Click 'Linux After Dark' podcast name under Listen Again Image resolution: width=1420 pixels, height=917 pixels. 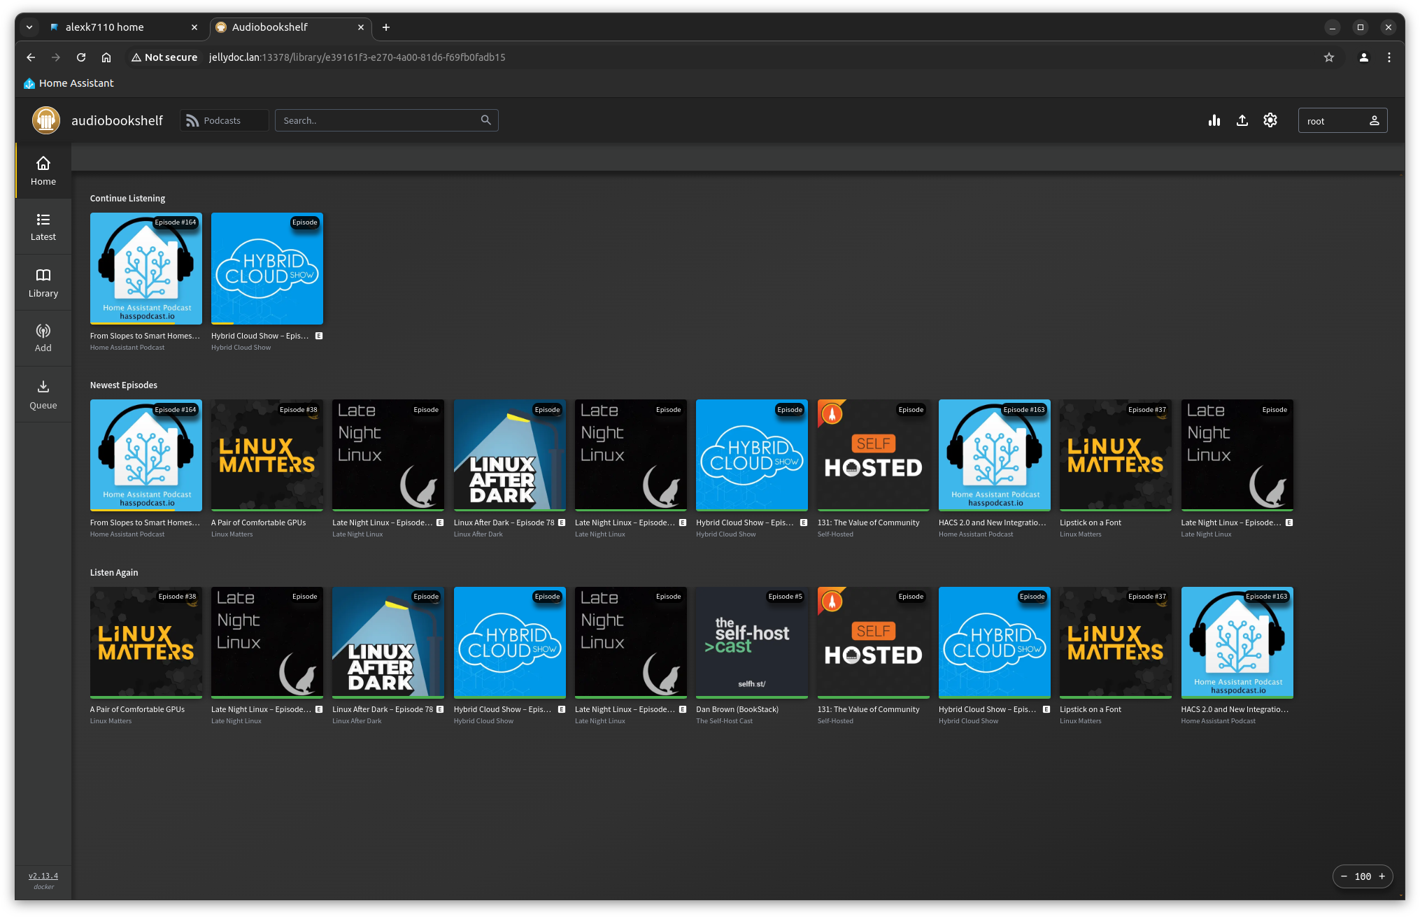pos(357,721)
